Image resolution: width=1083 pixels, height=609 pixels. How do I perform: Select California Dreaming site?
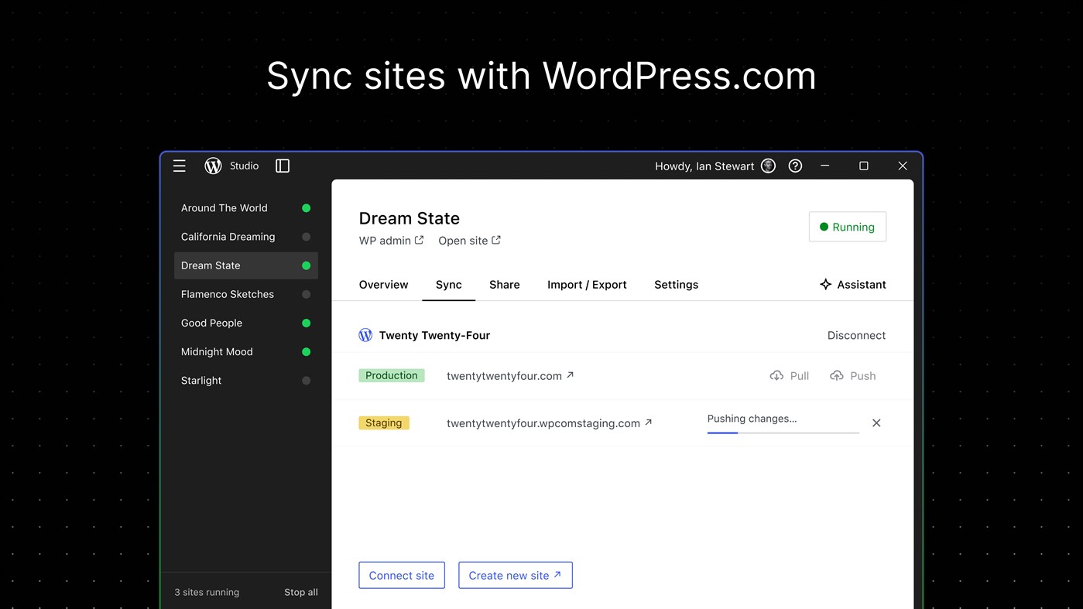(246, 237)
